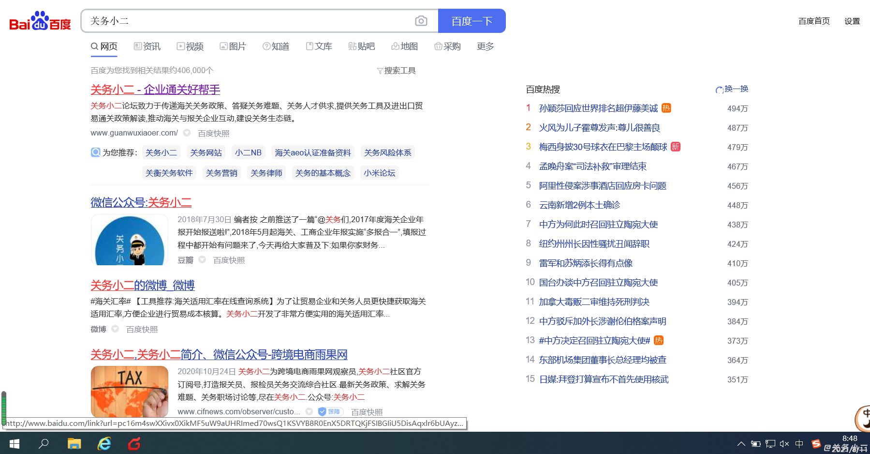Open hot search 火风为儿子霍尊发声
This screenshot has height=454, width=870.
pos(600,128)
